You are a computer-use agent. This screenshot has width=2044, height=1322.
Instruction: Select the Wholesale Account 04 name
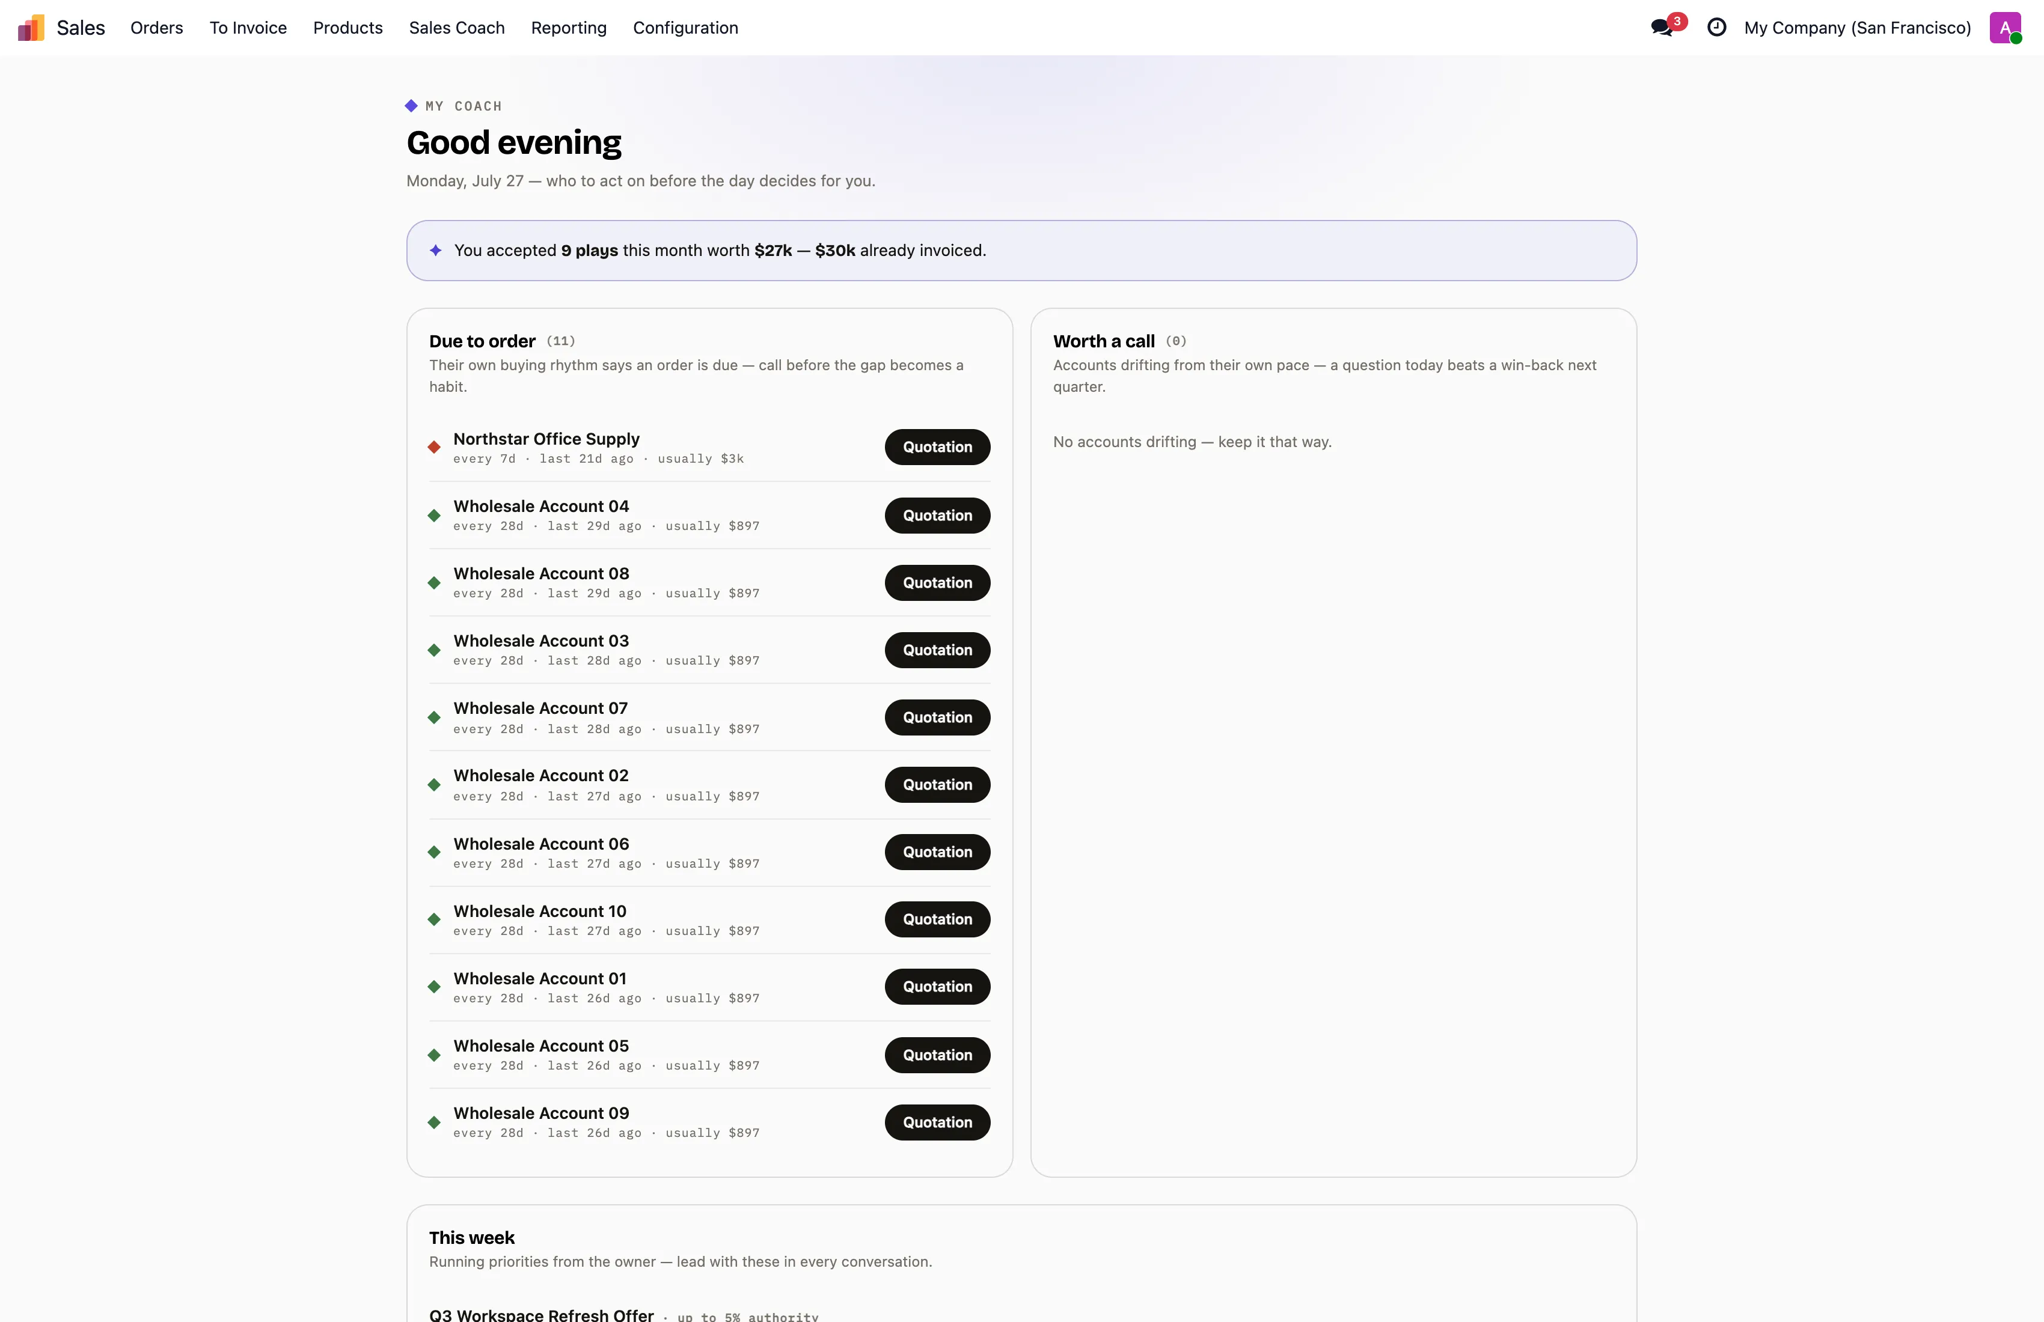pyautogui.click(x=541, y=507)
